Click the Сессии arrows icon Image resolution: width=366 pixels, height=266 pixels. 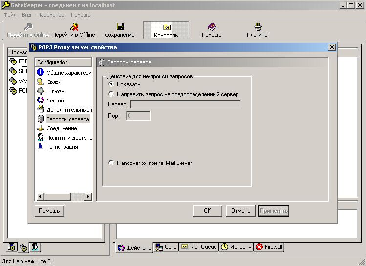pos(41,100)
